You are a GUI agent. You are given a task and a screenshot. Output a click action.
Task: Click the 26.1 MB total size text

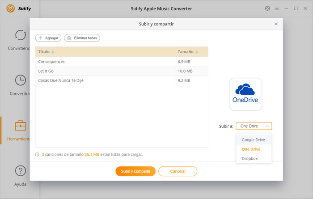click(92, 154)
